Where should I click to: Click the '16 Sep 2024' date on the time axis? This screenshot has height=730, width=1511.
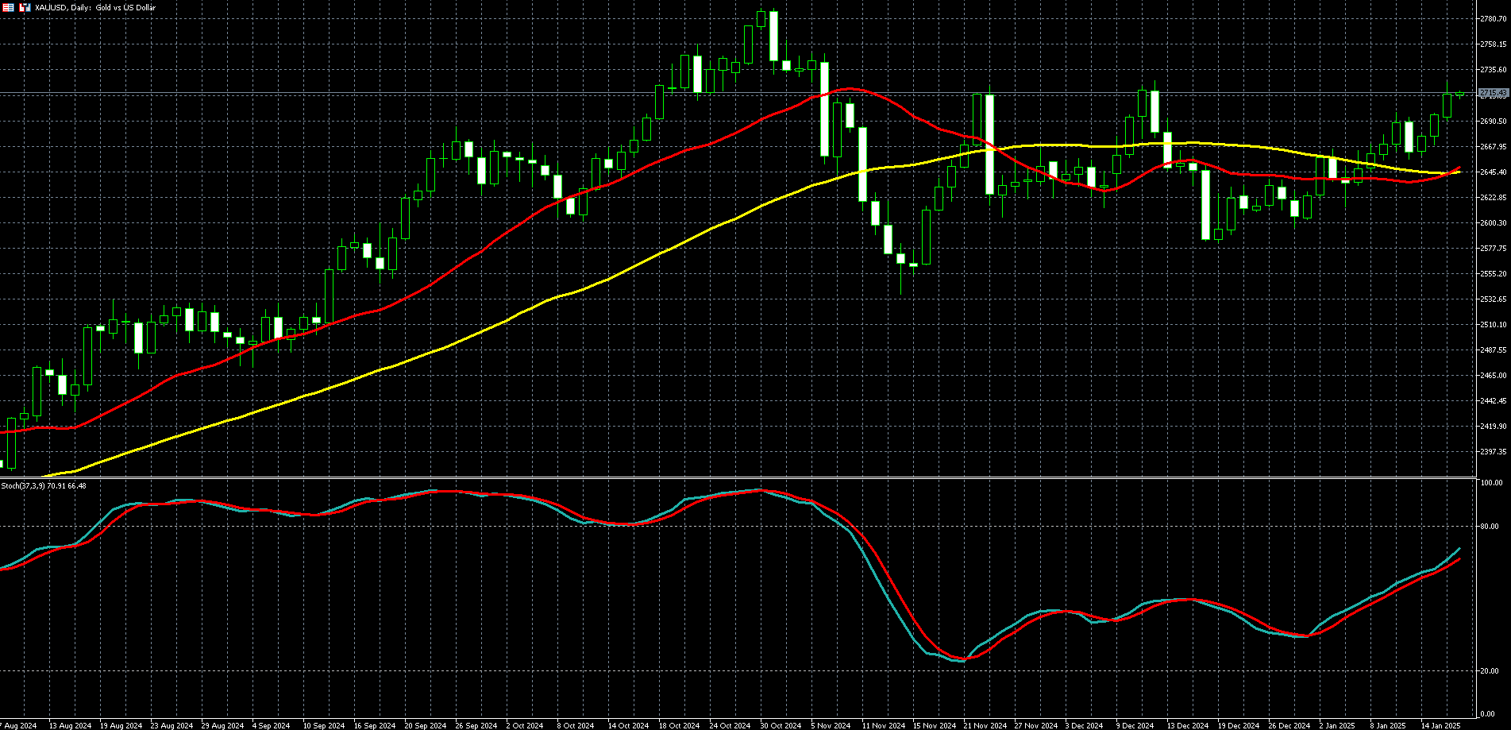(x=375, y=725)
